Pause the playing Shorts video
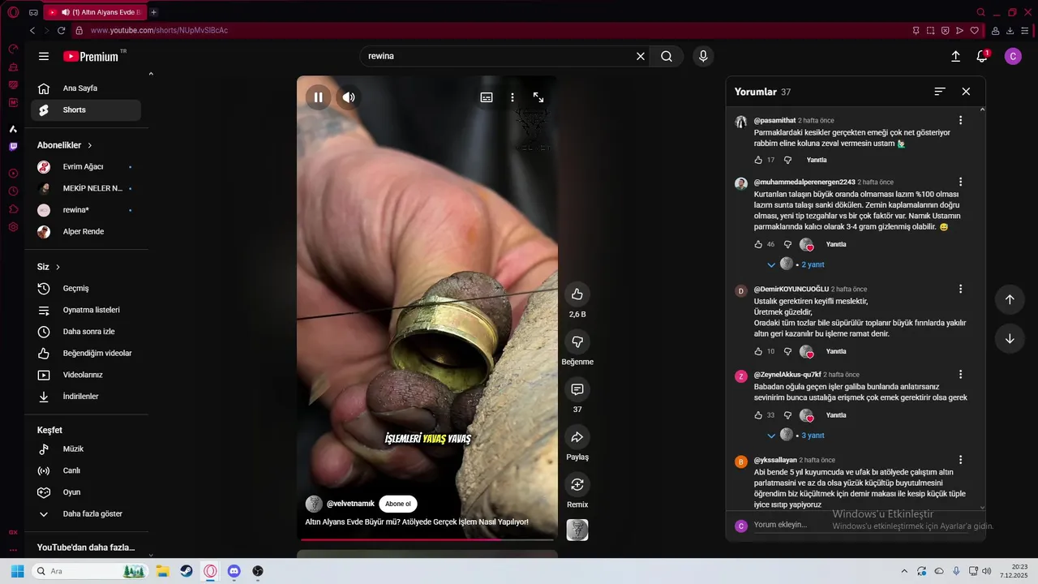 click(318, 97)
